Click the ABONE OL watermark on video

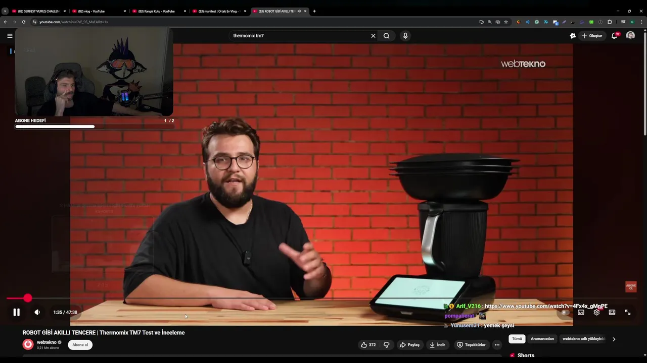631,286
